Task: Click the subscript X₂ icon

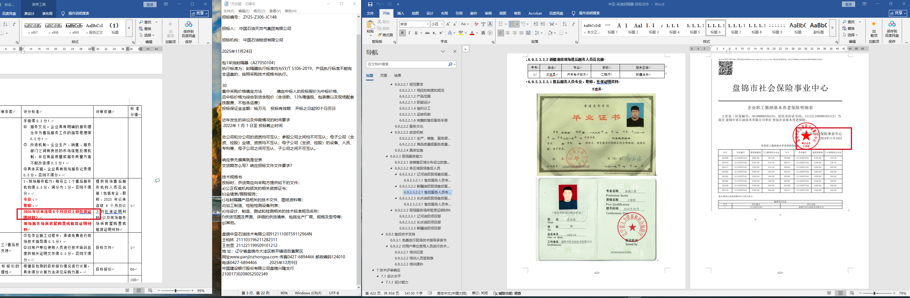Action: pyautogui.click(x=434, y=33)
